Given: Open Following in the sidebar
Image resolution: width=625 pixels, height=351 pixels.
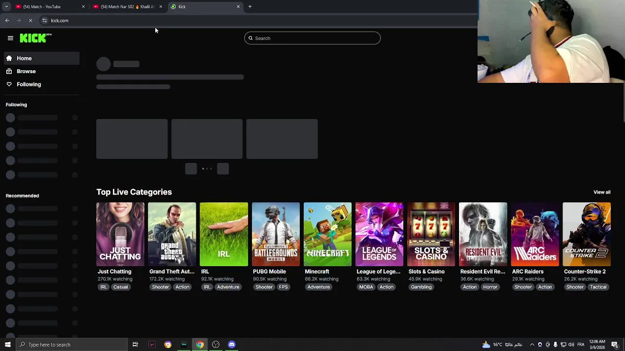Looking at the screenshot, I should click(42, 84).
